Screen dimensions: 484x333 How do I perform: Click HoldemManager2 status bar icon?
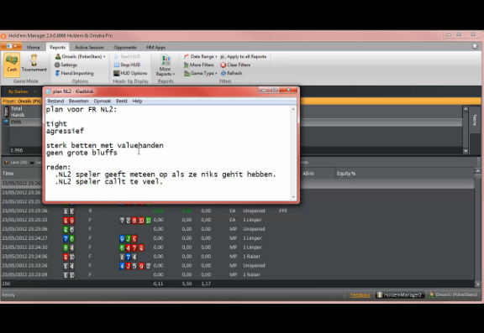pos(380,294)
